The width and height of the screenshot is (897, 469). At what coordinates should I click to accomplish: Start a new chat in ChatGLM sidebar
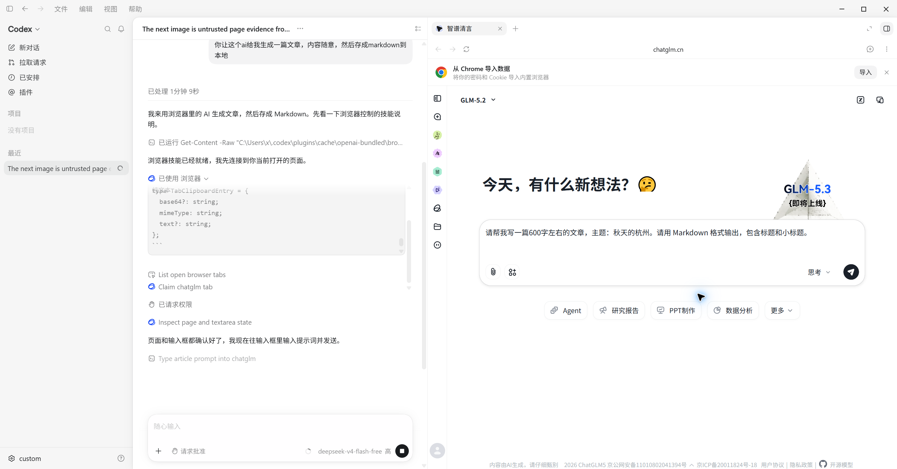437,117
